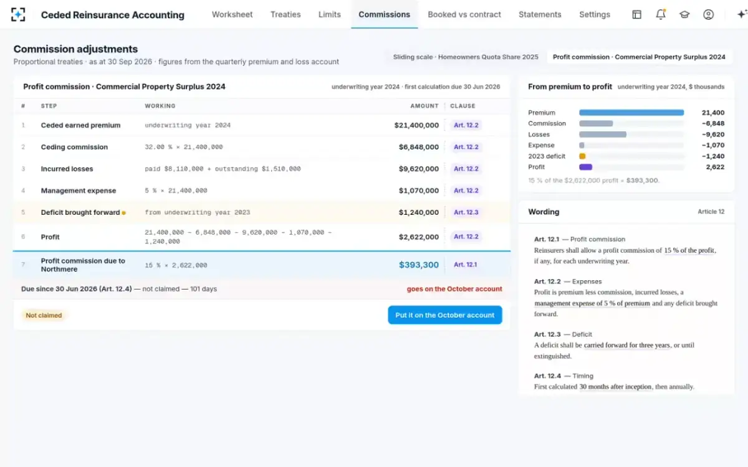The height and width of the screenshot is (467, 748).
Task: Click the CLAUSE column header
Action: 463,106
